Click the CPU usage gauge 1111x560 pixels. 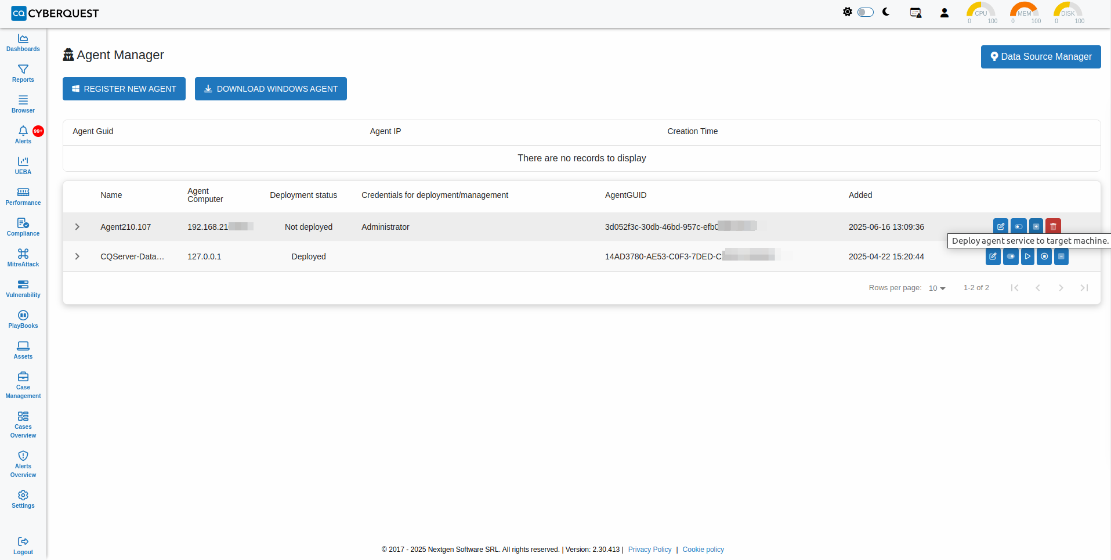pyautogui.click(x=980, y=13)
